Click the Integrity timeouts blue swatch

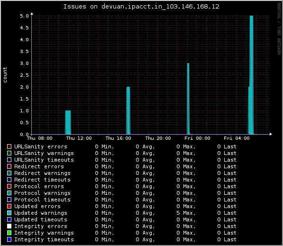(x=9, y=239)
